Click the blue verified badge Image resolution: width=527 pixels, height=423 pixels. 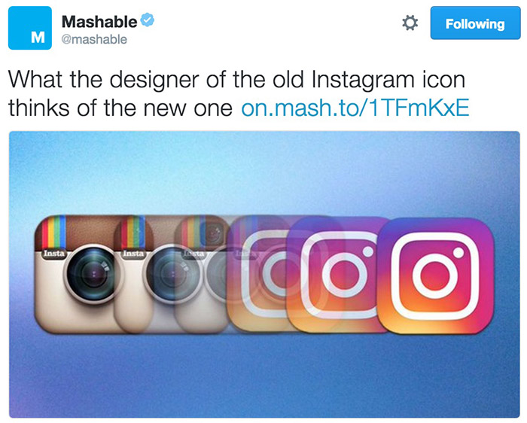(x=148, y=21)
